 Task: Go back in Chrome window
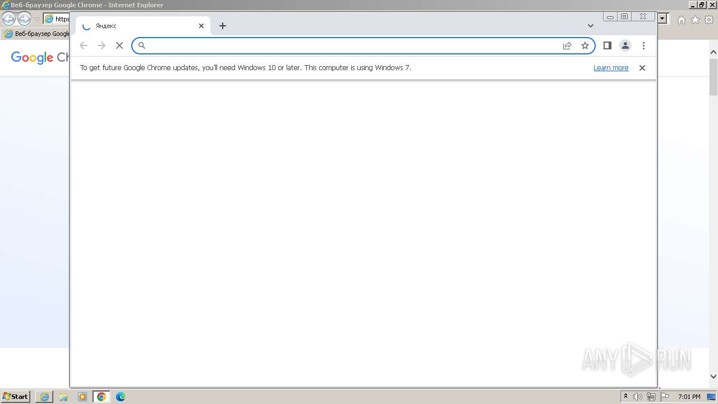tap(84, 45)
